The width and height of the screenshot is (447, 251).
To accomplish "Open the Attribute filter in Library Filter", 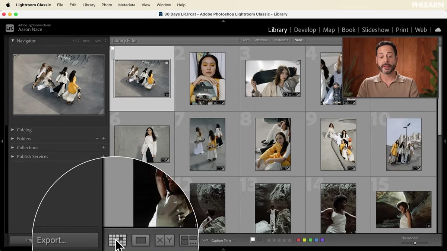I will [261, 40].
